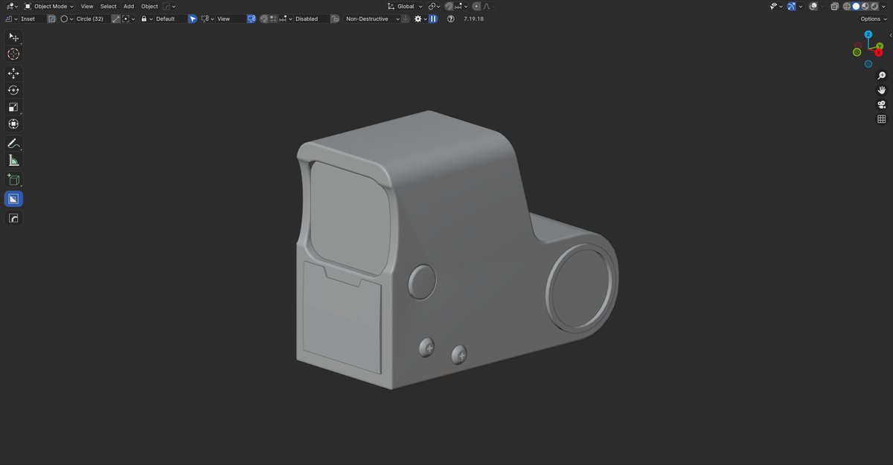The width and height of the screenshot is (893, 465).
Task: Open the Object menu
Action: point(150,6)
